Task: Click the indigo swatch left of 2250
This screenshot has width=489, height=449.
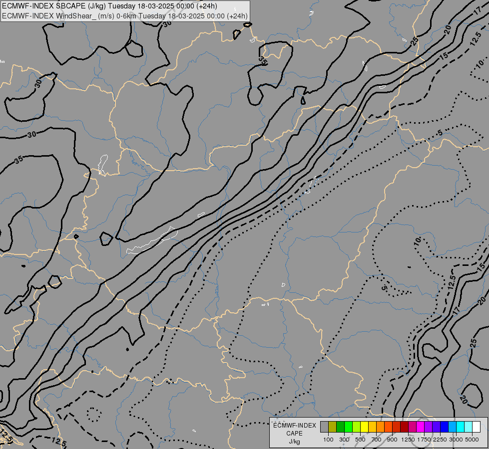Action: [x=436, y=427]
